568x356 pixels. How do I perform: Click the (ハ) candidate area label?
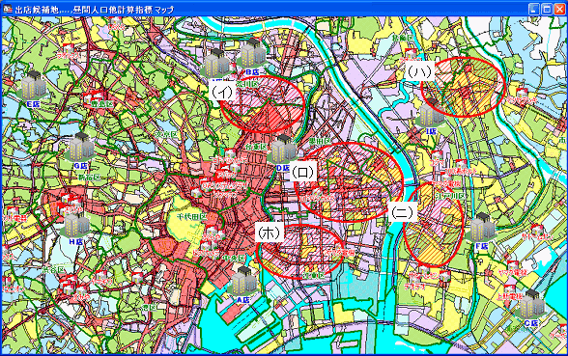pyautogui.click(x=419, y=71)
